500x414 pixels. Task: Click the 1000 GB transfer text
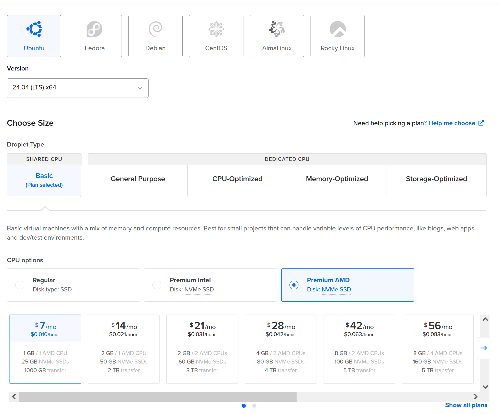(x=45, y=370)
